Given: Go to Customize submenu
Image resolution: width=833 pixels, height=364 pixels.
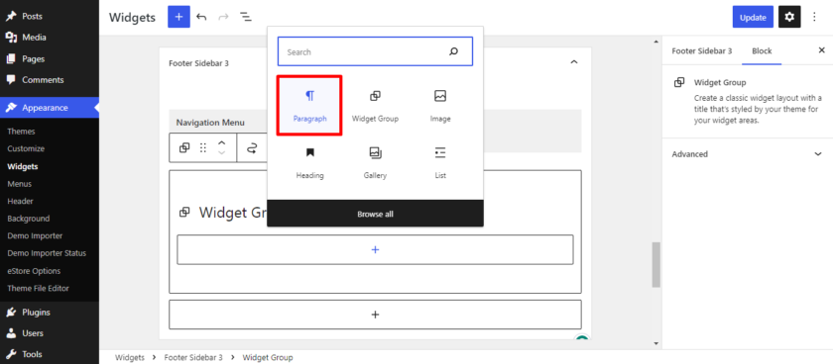Looking at the screenshot, I should 26,149.
